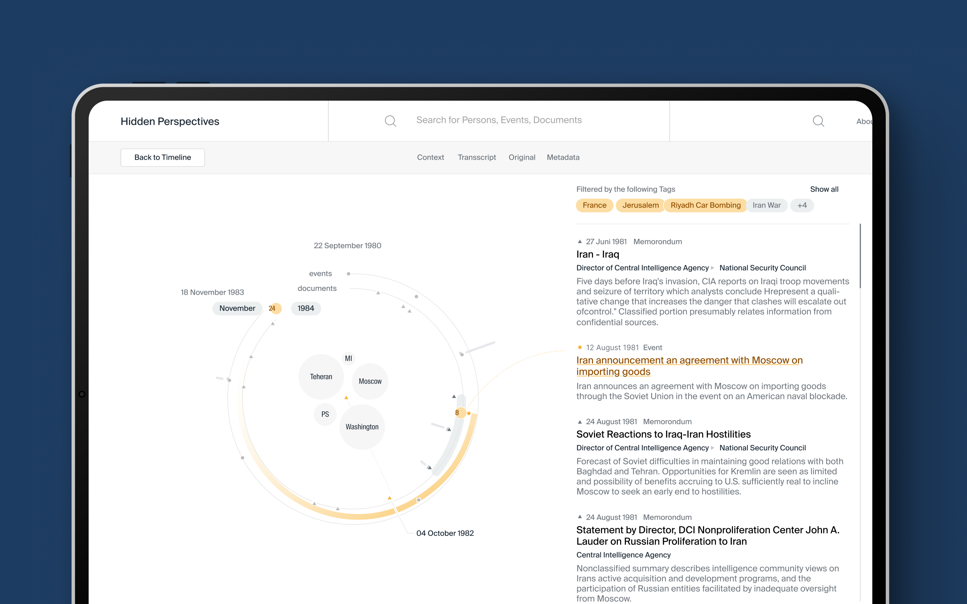Go Back to Timeline

click(x=163, y=157)
